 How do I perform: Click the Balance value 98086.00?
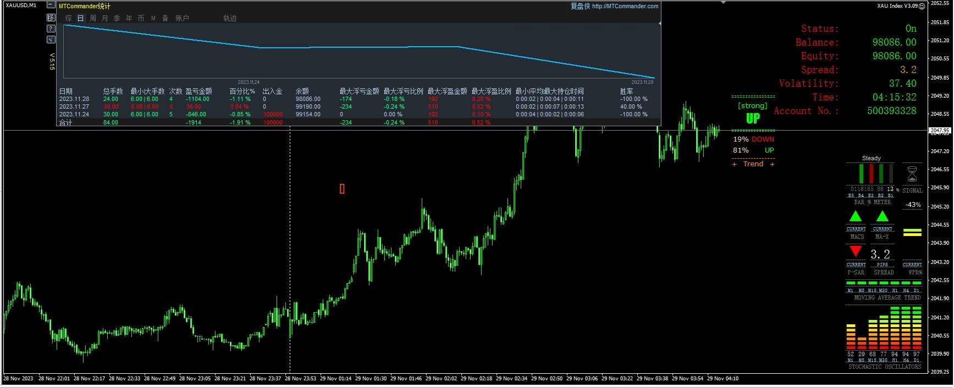(894, 42)
